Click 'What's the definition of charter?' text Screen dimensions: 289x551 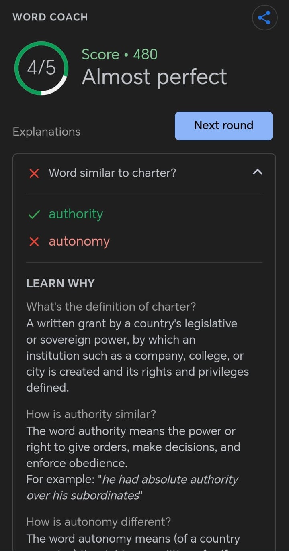coord(111,307)
